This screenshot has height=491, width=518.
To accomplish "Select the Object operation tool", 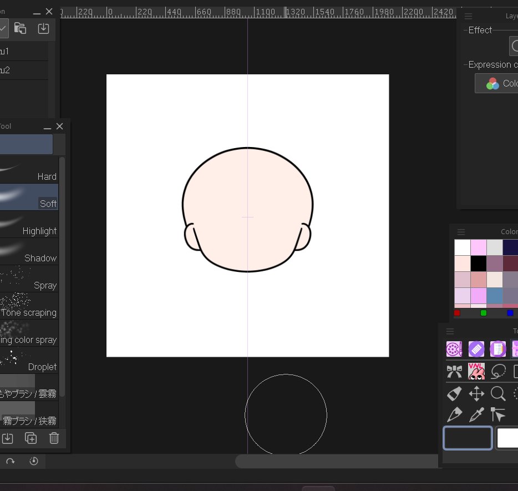I will pyautogui.click(x=498, y=414).
